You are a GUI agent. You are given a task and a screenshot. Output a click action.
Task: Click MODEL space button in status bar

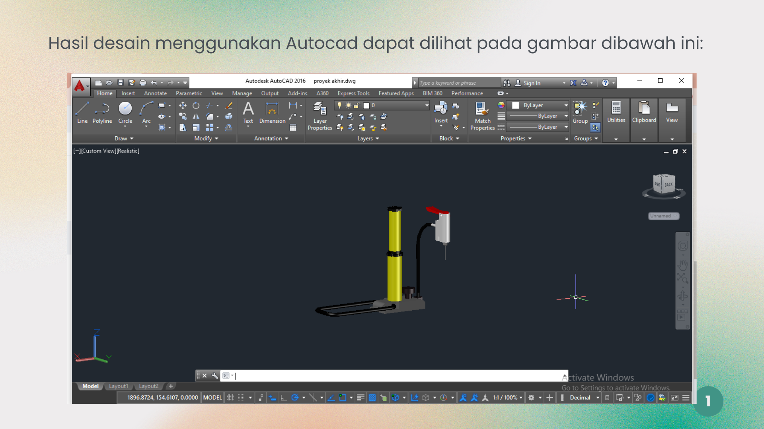click(212, 398)
